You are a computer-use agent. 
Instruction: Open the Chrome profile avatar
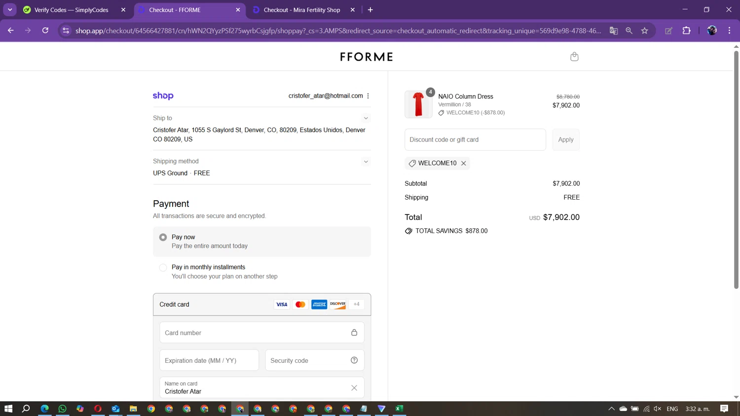[712, 31]
